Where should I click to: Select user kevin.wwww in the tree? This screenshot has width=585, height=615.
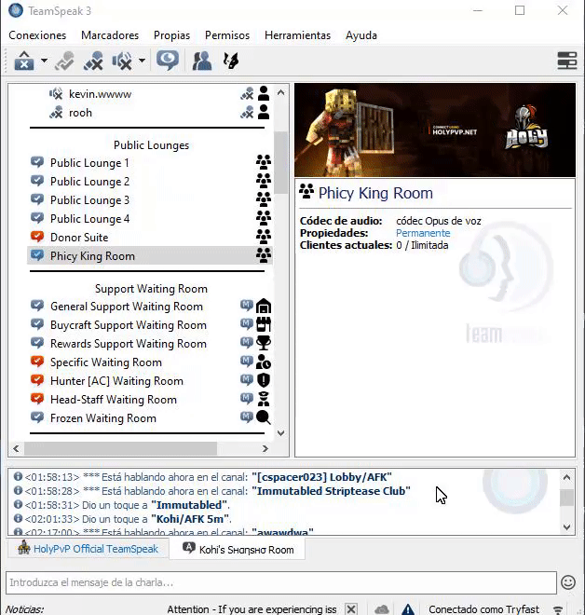pos(100,94)
